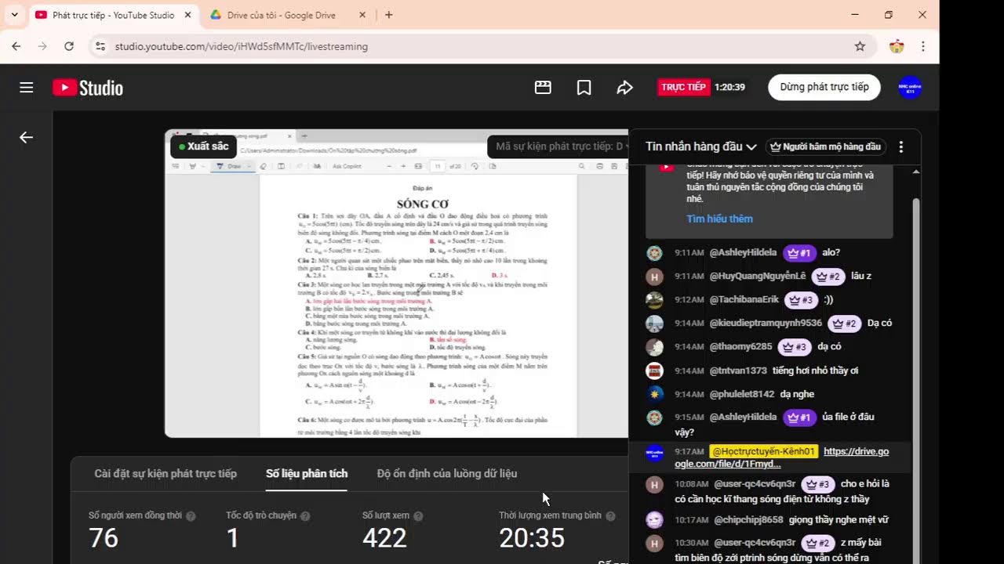This screenshot has width=1004, height=564.
Task: Open the Chrome profile avatar
Action: (897, 46)
